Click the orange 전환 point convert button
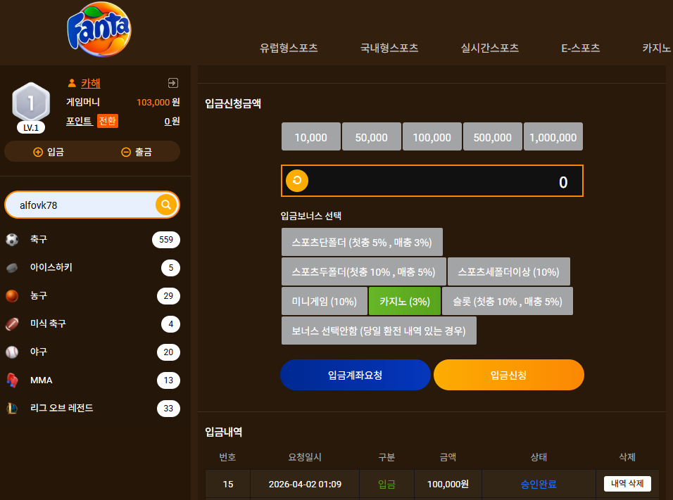This screenshot has height=500, width=673. tap(107, 121)
